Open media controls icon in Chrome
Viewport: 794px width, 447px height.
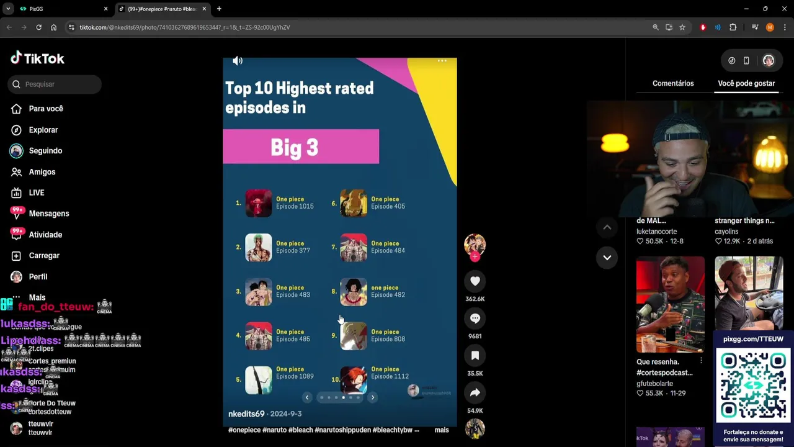click(755, 27)
